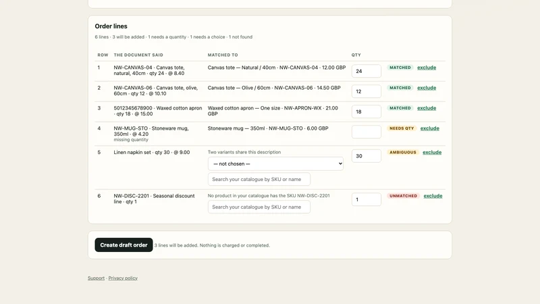Click the ROW column header
The height and width of the screenshot is (304, 540).
(x=103, y=55)
